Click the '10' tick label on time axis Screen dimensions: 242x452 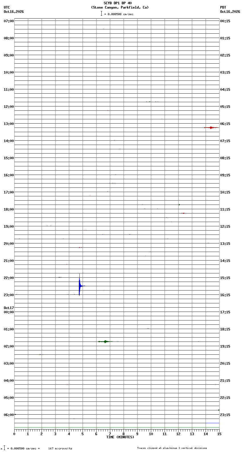pyautogui.click(x=151, y=434)
